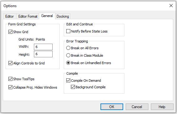Viewport: 177px width, 114px height.
Task: Click the grid Width input field
Action: tap(43, 47)
